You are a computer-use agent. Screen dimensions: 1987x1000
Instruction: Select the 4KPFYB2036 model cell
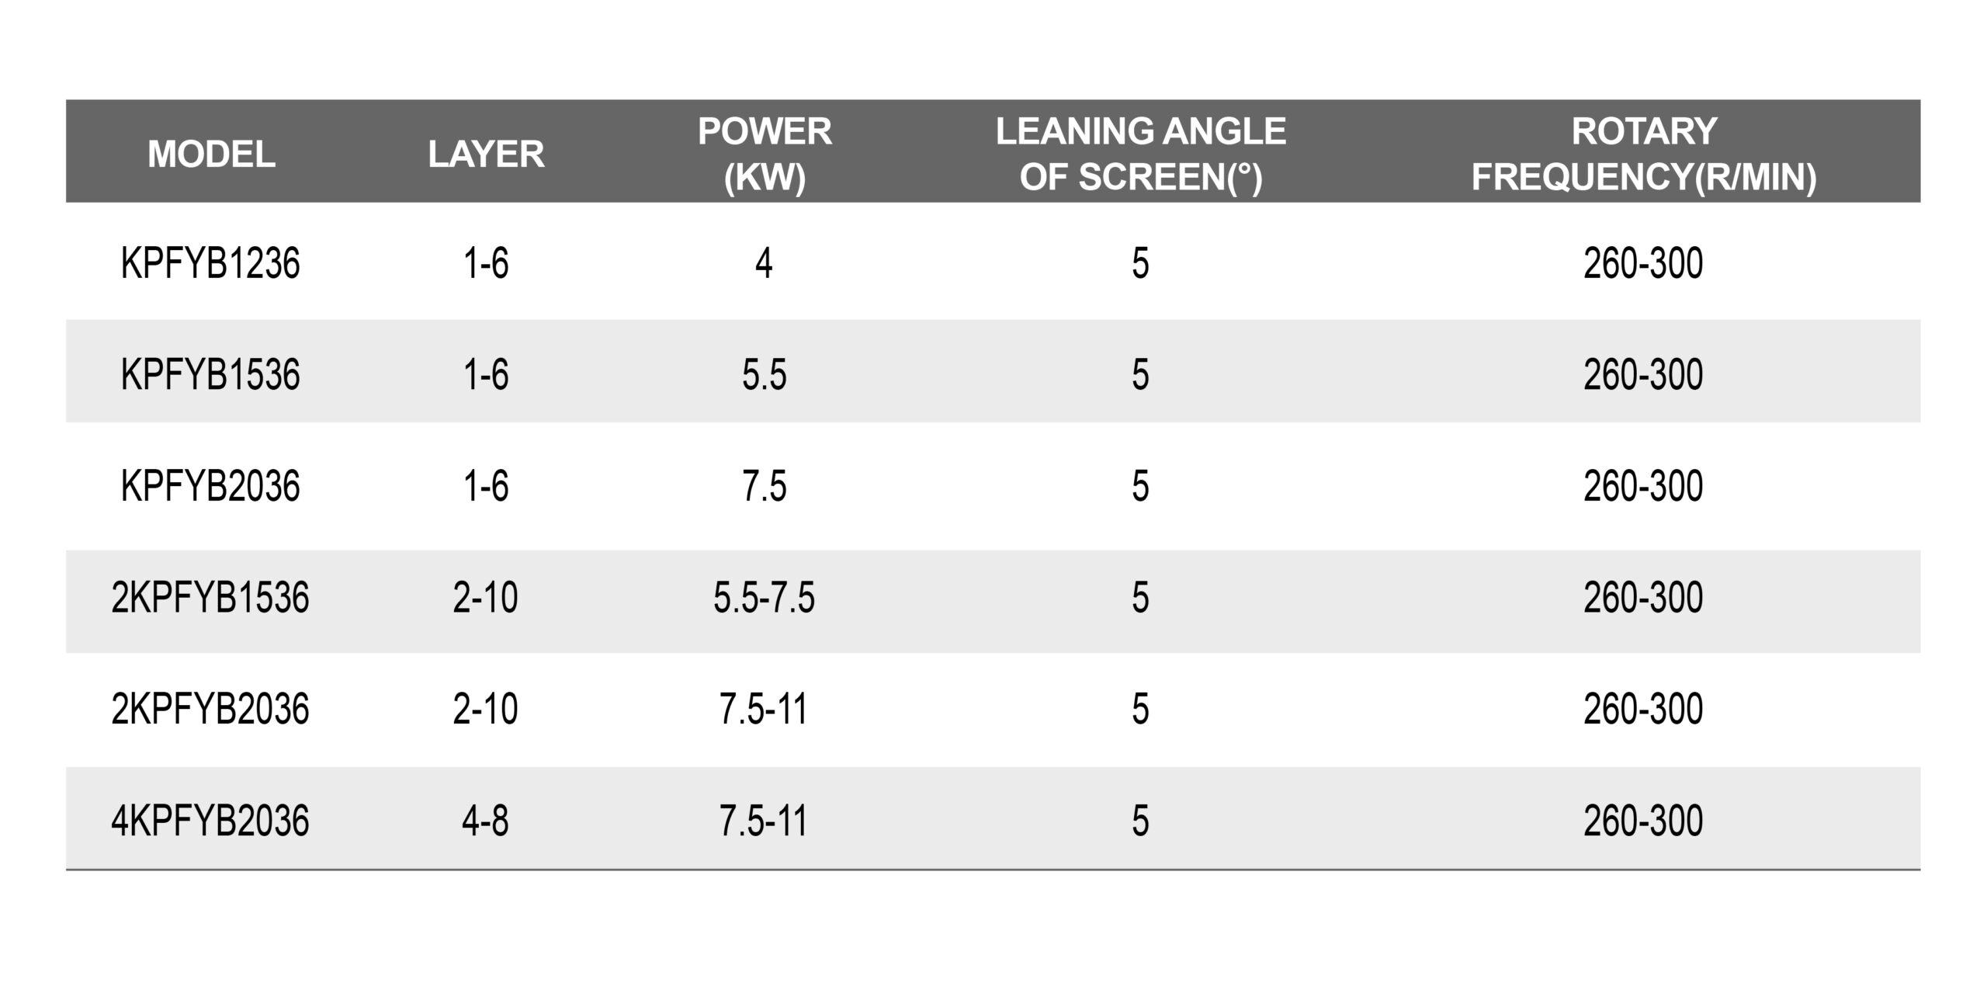pos(210,821)
